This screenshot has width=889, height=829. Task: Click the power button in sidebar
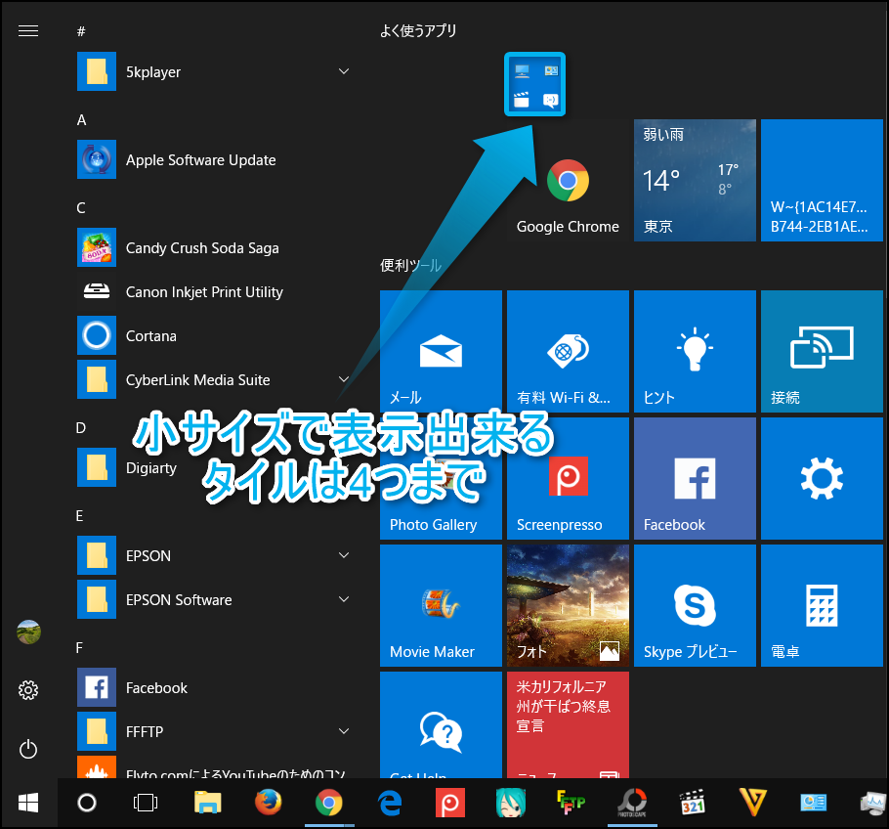(28, 750)
